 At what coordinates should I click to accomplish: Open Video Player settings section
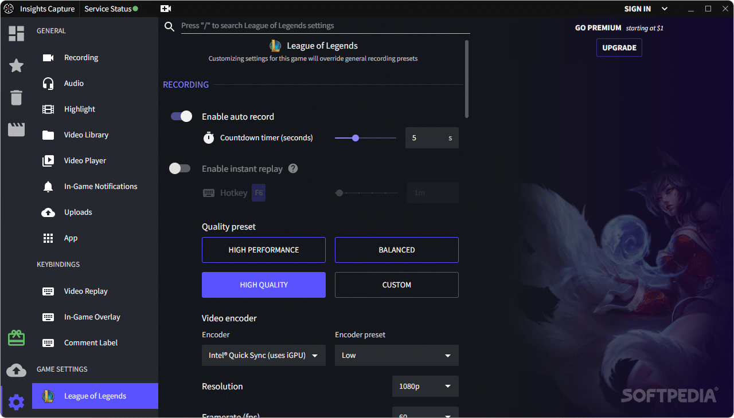(95, 161)
